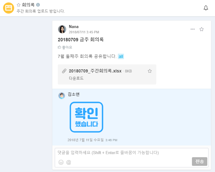Open the notification bell
Image resolution: width=215 pixels, height=172 pixels.
pyautogui.click(x=206, y=8)
